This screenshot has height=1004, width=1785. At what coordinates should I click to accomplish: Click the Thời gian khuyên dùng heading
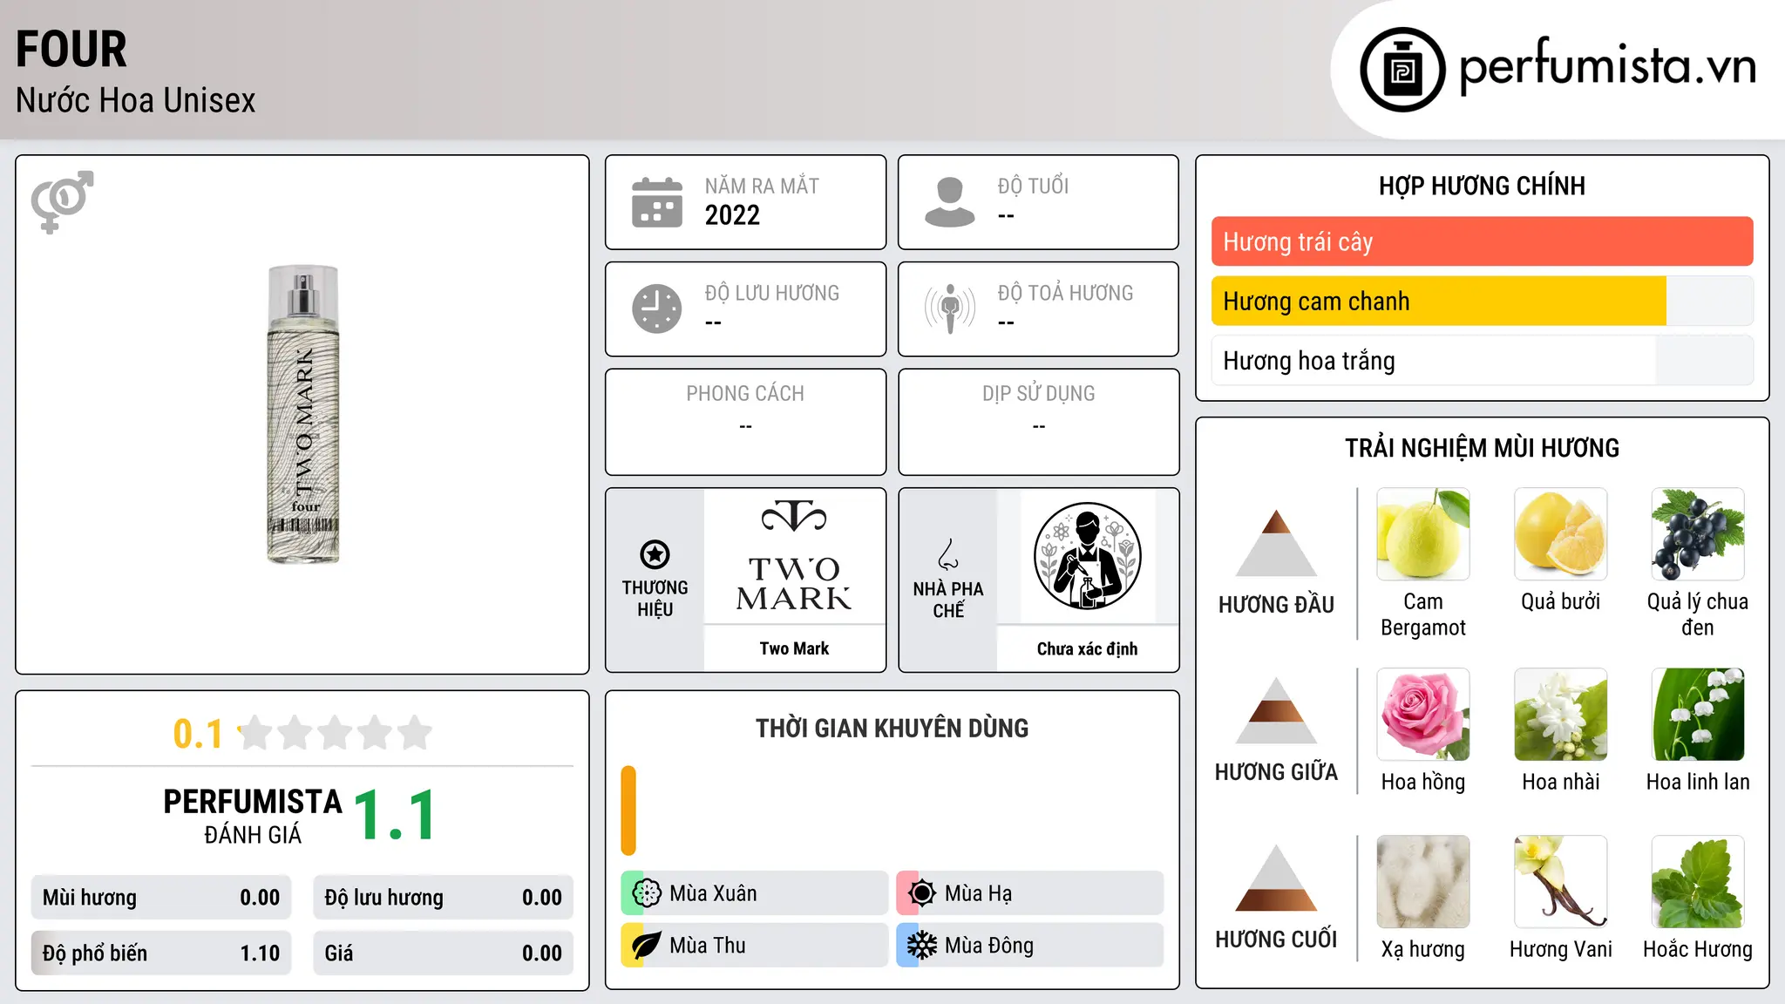(x=892, y=729)
